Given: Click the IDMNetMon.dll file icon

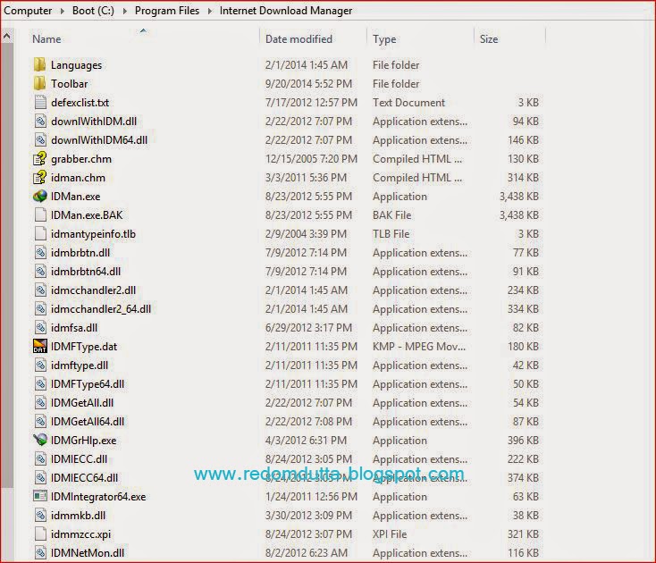Looking at the screenshot, I should point(40,553).
